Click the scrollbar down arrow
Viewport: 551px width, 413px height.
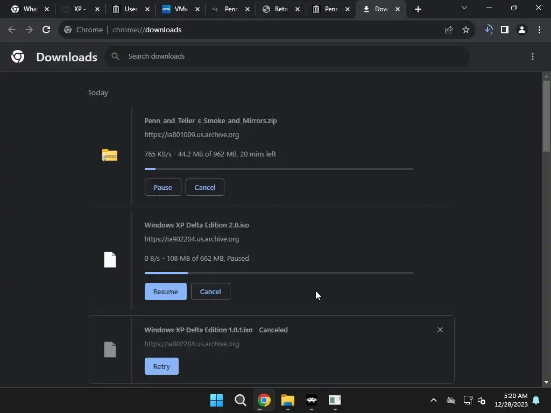tap(546, 382)
